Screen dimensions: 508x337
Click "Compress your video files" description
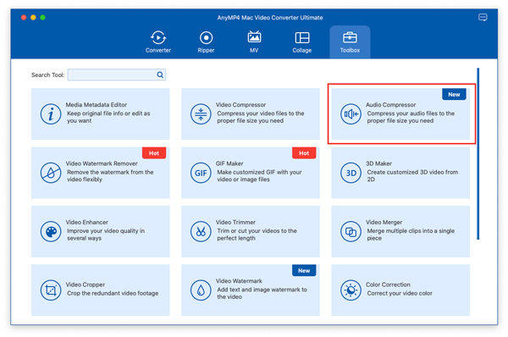point(261,117)
